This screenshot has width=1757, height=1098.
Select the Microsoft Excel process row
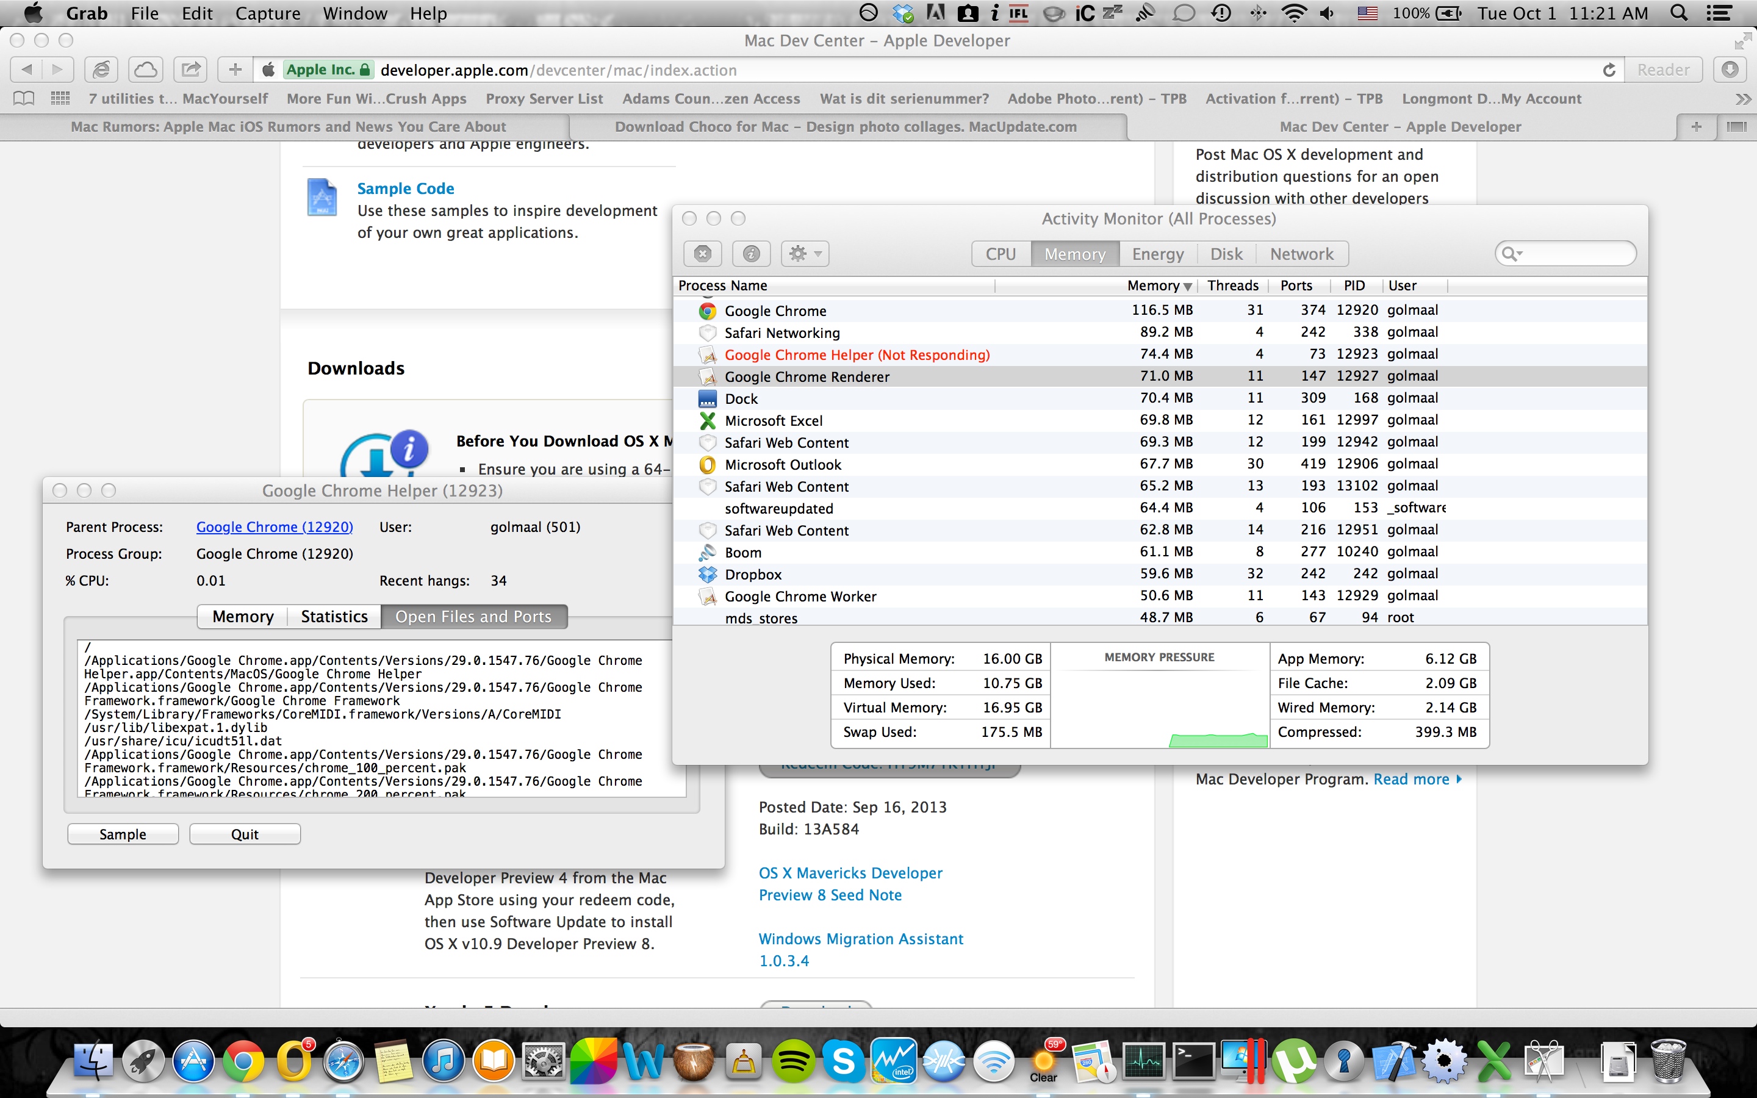1160,420
